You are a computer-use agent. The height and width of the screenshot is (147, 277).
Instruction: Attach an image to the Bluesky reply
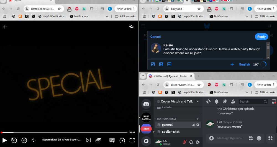coord(153,64)
